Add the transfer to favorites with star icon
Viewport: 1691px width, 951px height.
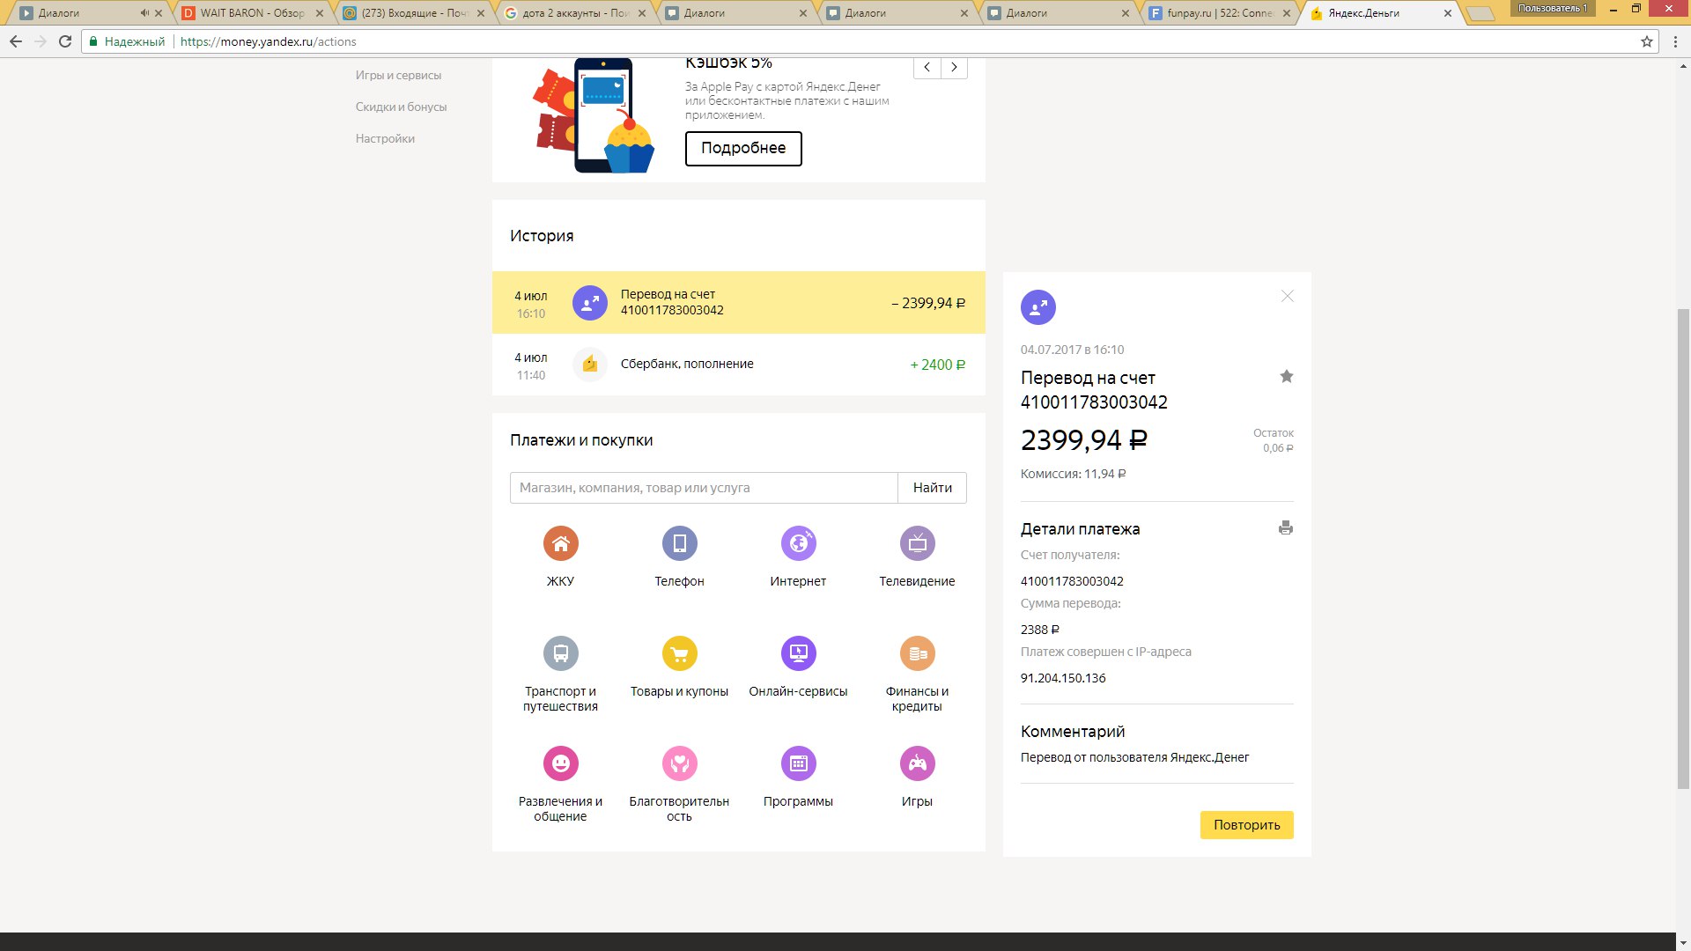point(1286,377)
